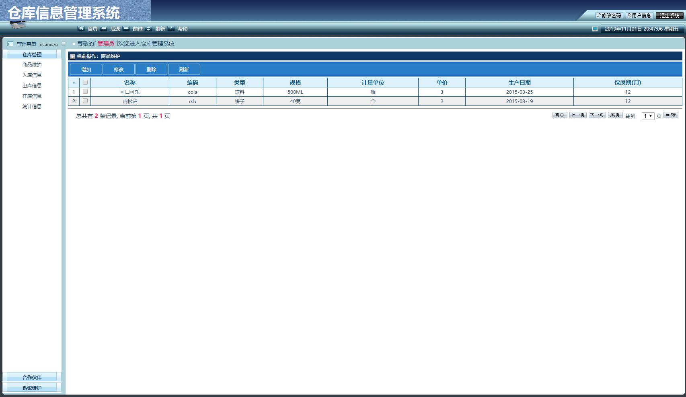
Task: Check the checkbox for the 肉松饼 row
Action: click(x=85, y=101)
